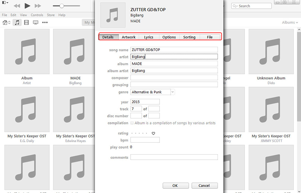
Task: Open the mini window menu icon
Action: pyautogui.click(x=5, y=3)
